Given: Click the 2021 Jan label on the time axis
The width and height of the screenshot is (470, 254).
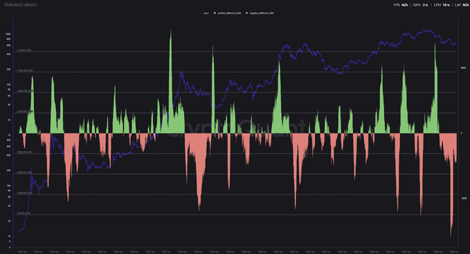Looking at the screenshot, I should coord(278,252).
